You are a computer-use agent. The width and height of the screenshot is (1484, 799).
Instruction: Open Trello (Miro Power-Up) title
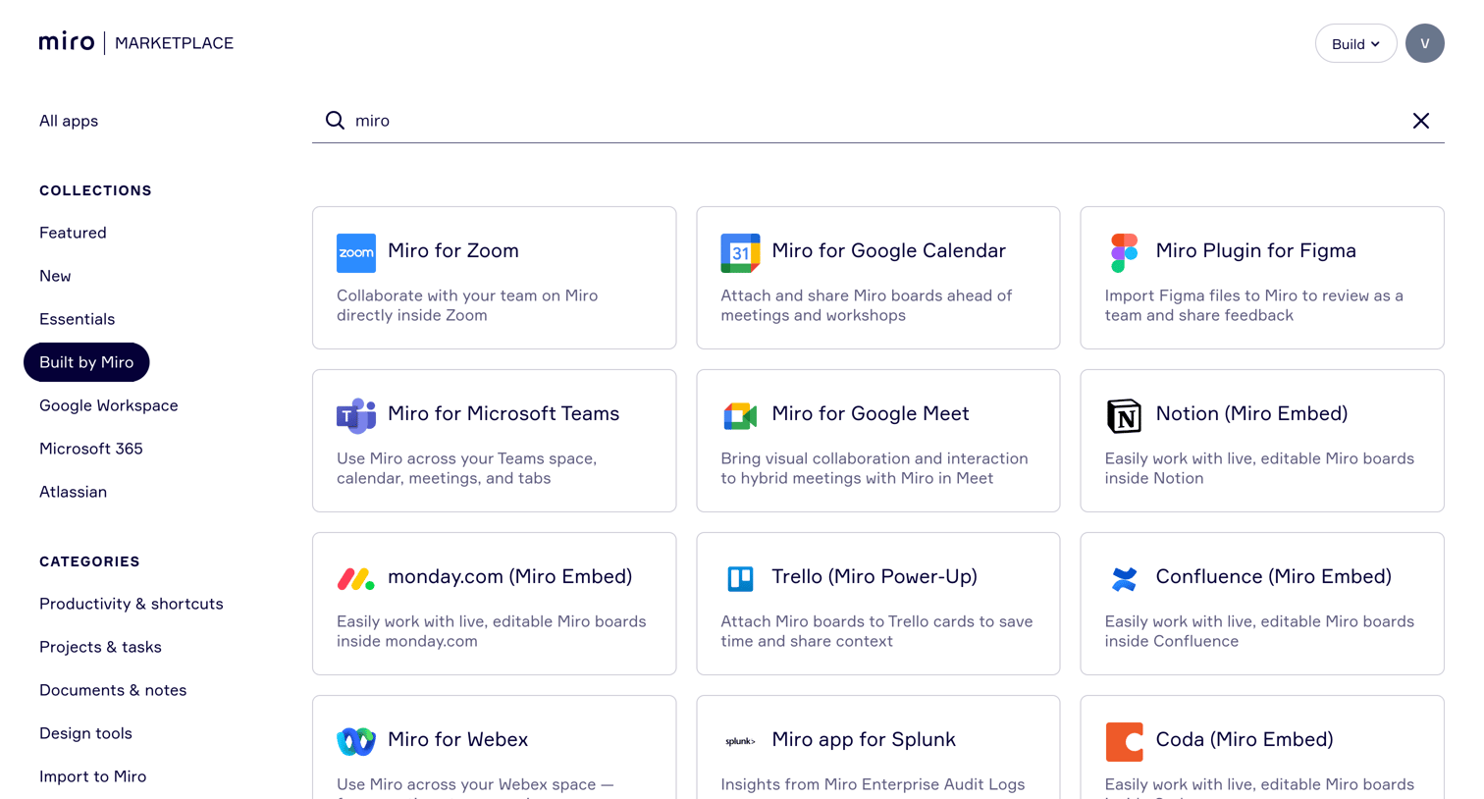click(x=874, y=576)
